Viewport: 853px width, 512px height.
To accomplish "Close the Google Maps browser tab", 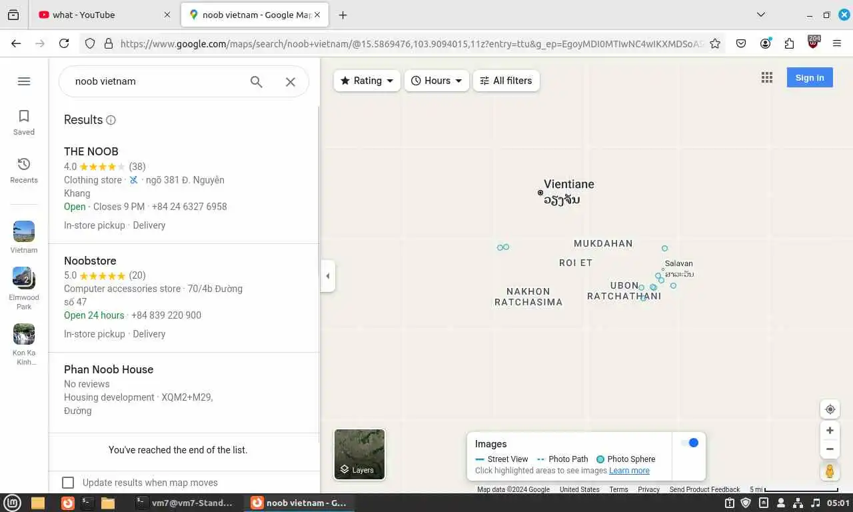I will (x=317, y=15).
